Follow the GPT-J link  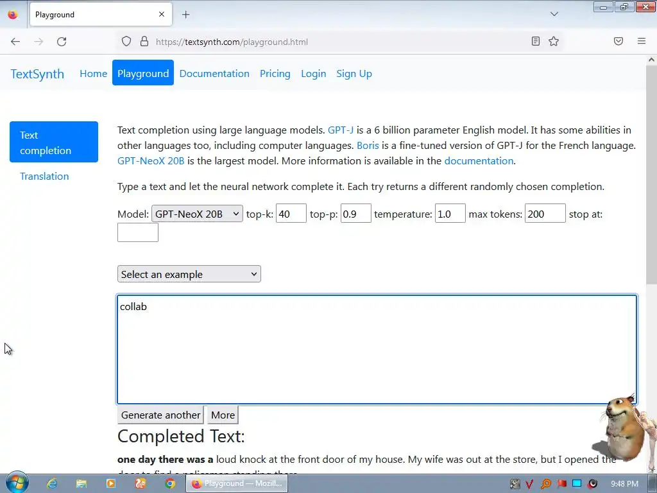tap(341, 130)
